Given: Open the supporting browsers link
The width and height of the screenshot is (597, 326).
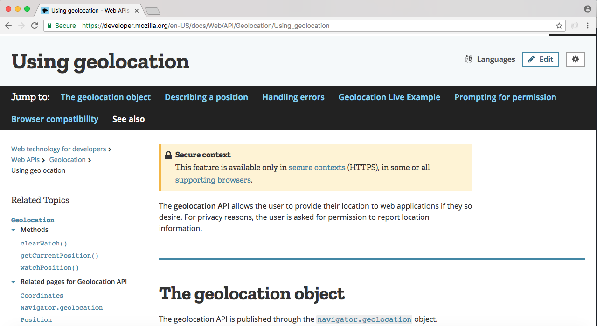Looking at the screenshot, I should [213, 180].
